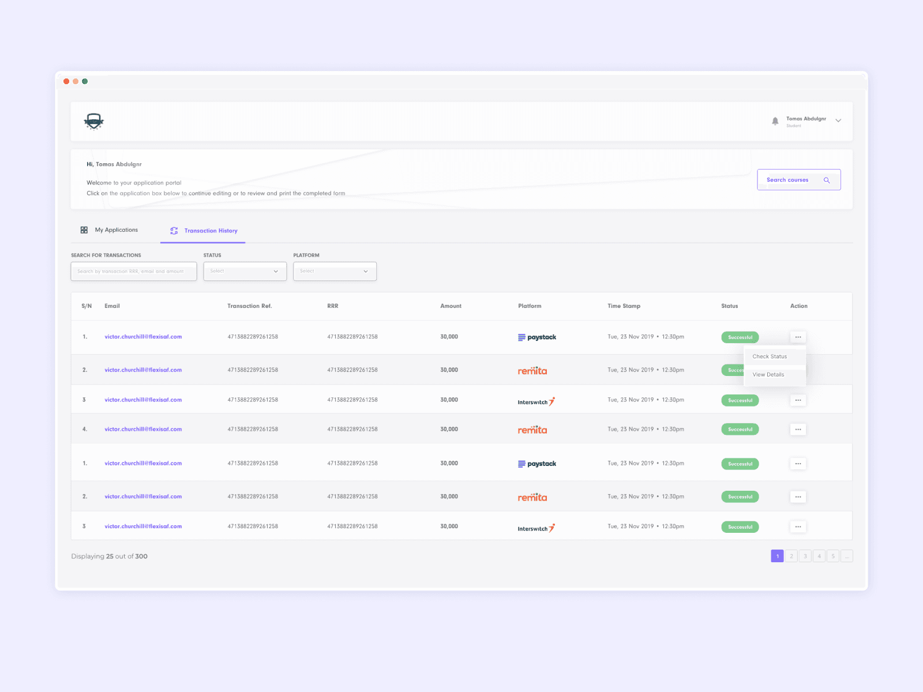Open the Platform select dropdown
923x692 pixels.
pyautogui.click(x=335, y=271)
